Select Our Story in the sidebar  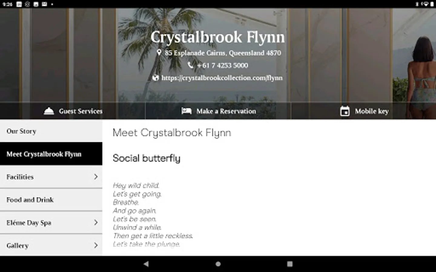51,131
